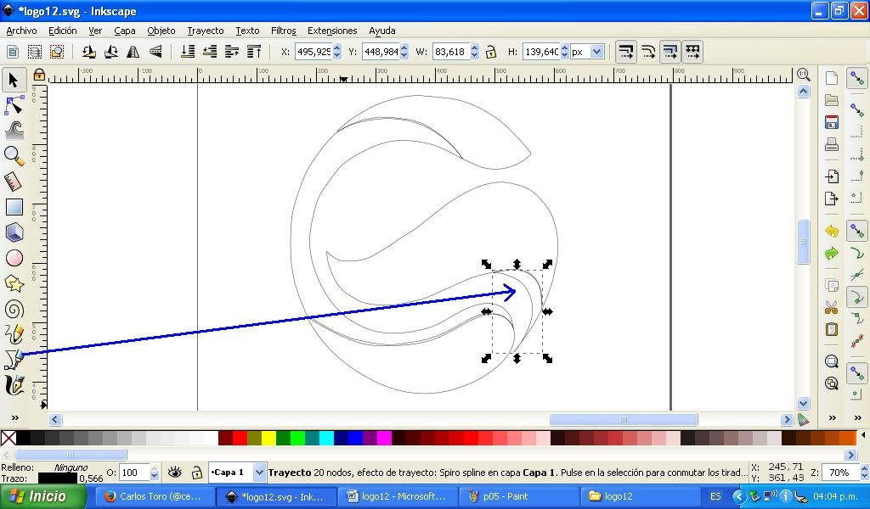Click the Deselect toolbar icon
Viewport: 870px width, 509px height.
pyautogui.click(x=57, y=52)
